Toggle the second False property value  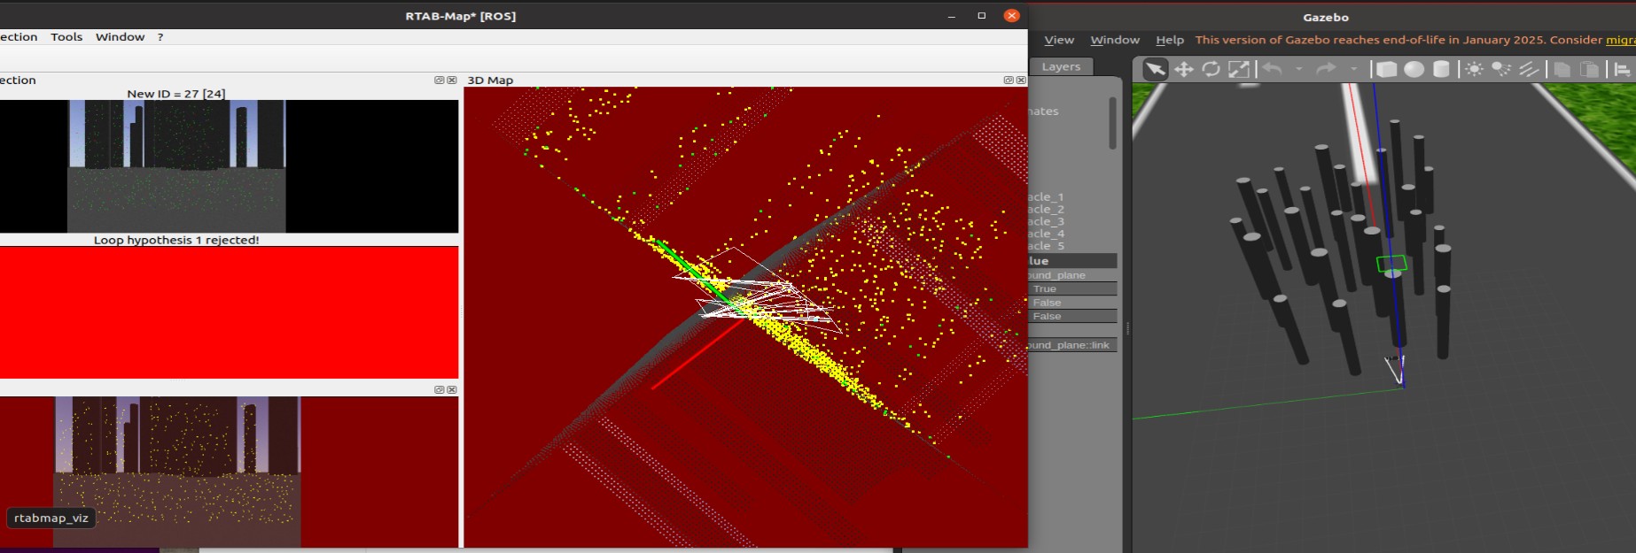pos(1071,316)
